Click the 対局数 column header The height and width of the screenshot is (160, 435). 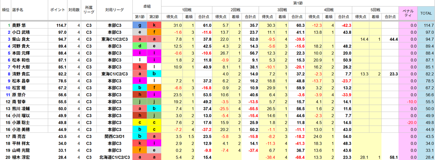tap(74, 11)
